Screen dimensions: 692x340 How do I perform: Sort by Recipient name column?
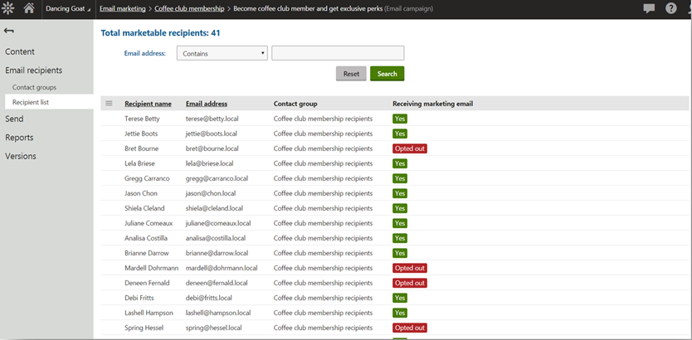(148, 104)
